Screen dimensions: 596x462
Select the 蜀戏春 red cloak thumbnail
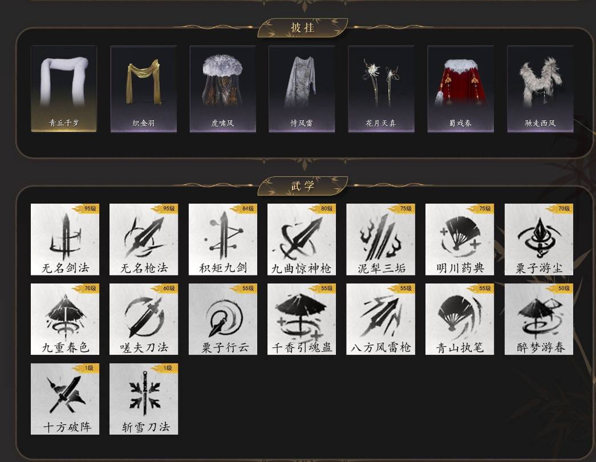(x=461, y=89)
